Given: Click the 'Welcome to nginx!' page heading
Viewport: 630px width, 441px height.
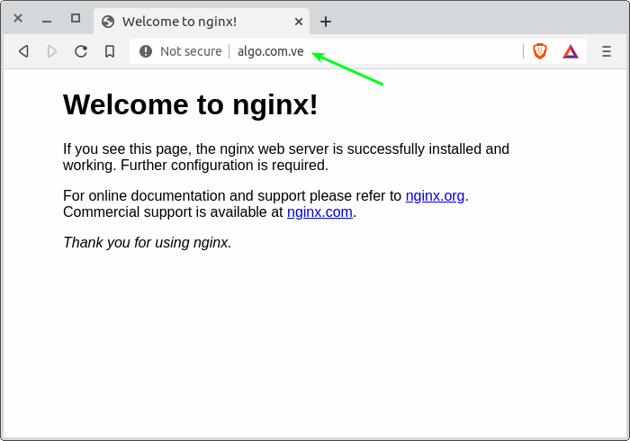Looking at the screenshot, I should pos(191,104).
